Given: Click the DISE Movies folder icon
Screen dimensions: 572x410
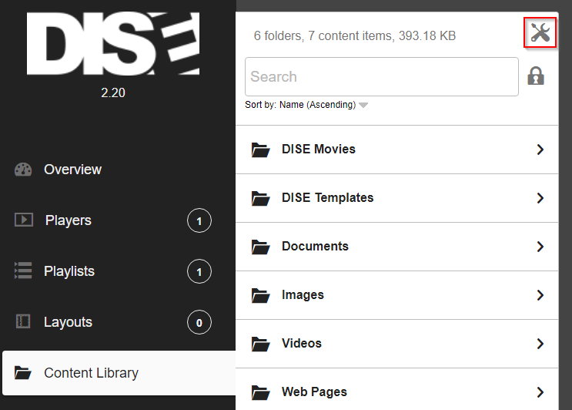Looking at the screenshot, I should tap(260, 150).
